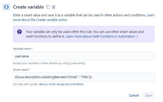Image resolution: width=163 pixels, height=102 pixels.
Task: Click the external link arrow after Automation
Action: pos(137,37)
